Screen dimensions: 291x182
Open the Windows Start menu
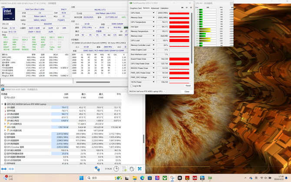(81, 178)
